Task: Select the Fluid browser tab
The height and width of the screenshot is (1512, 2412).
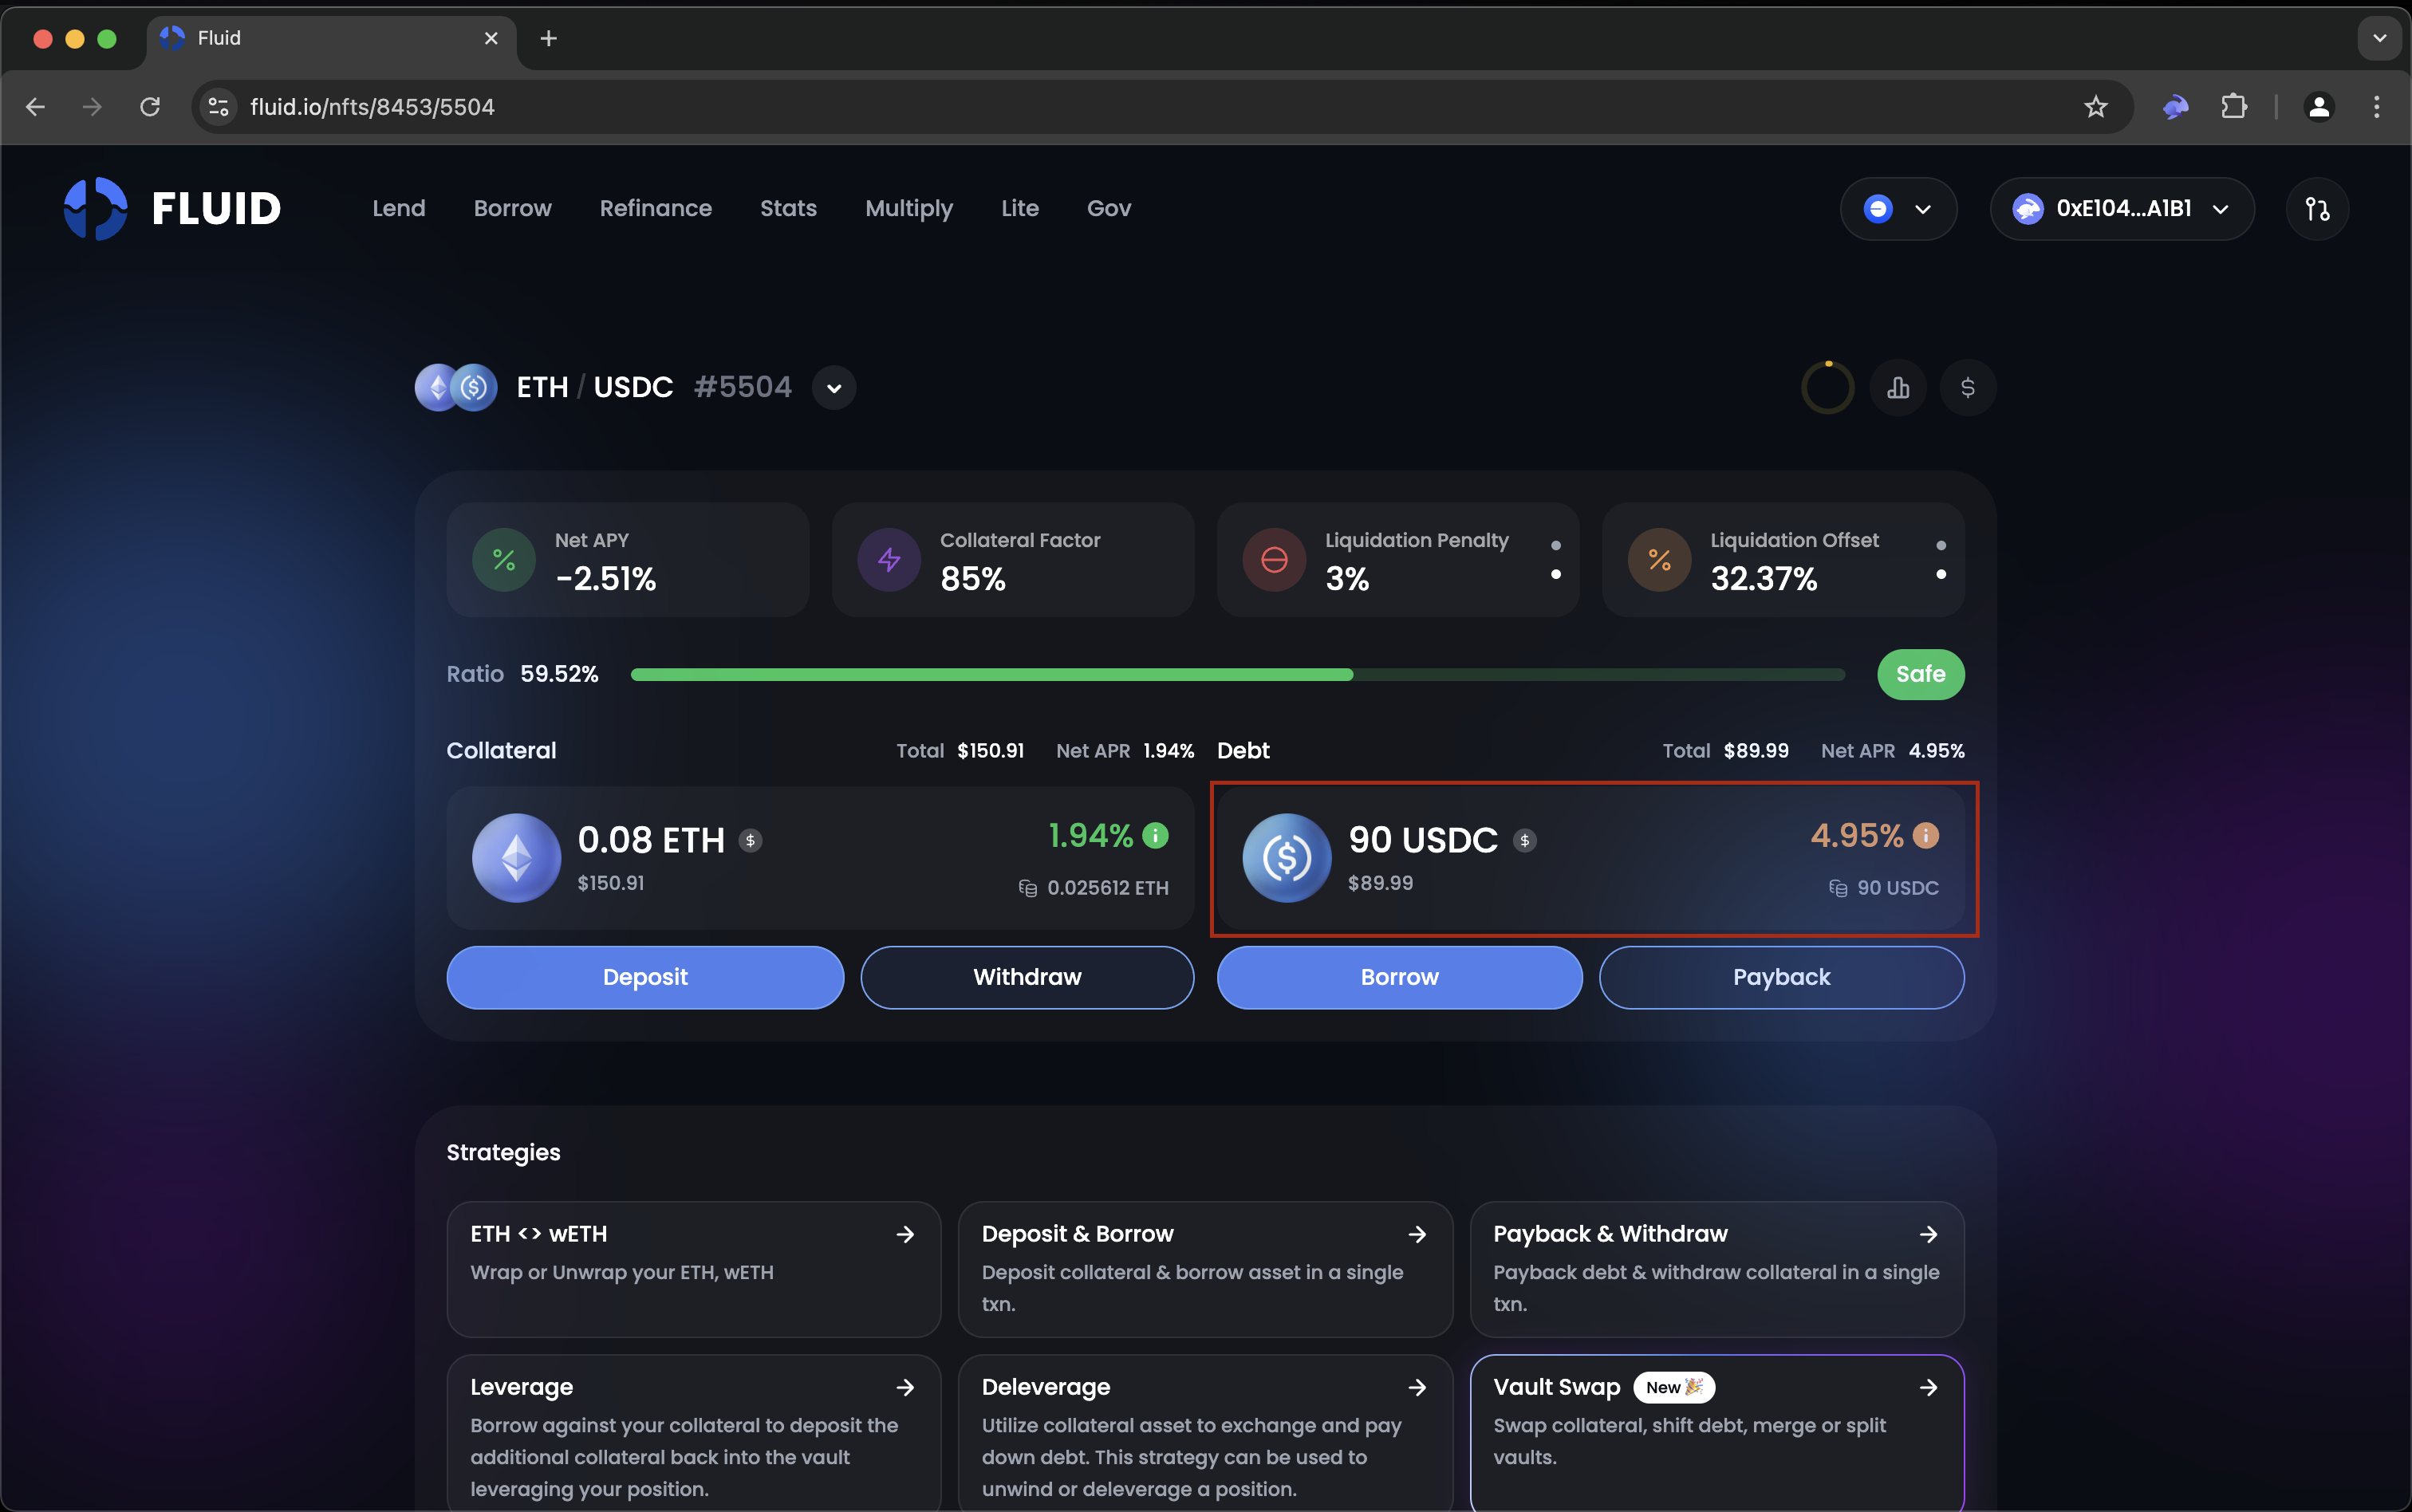Action: point(332,39)
